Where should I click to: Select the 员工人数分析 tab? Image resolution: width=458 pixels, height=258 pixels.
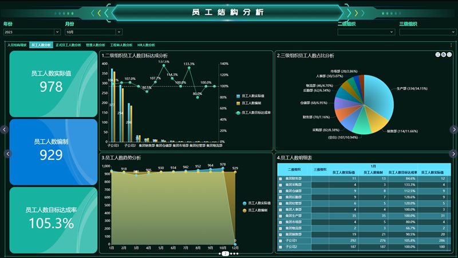click(41, 45)
